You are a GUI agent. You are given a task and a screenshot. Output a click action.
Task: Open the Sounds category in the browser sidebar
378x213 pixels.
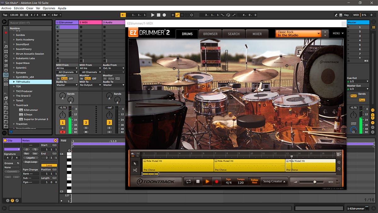(x=6, y=47)
